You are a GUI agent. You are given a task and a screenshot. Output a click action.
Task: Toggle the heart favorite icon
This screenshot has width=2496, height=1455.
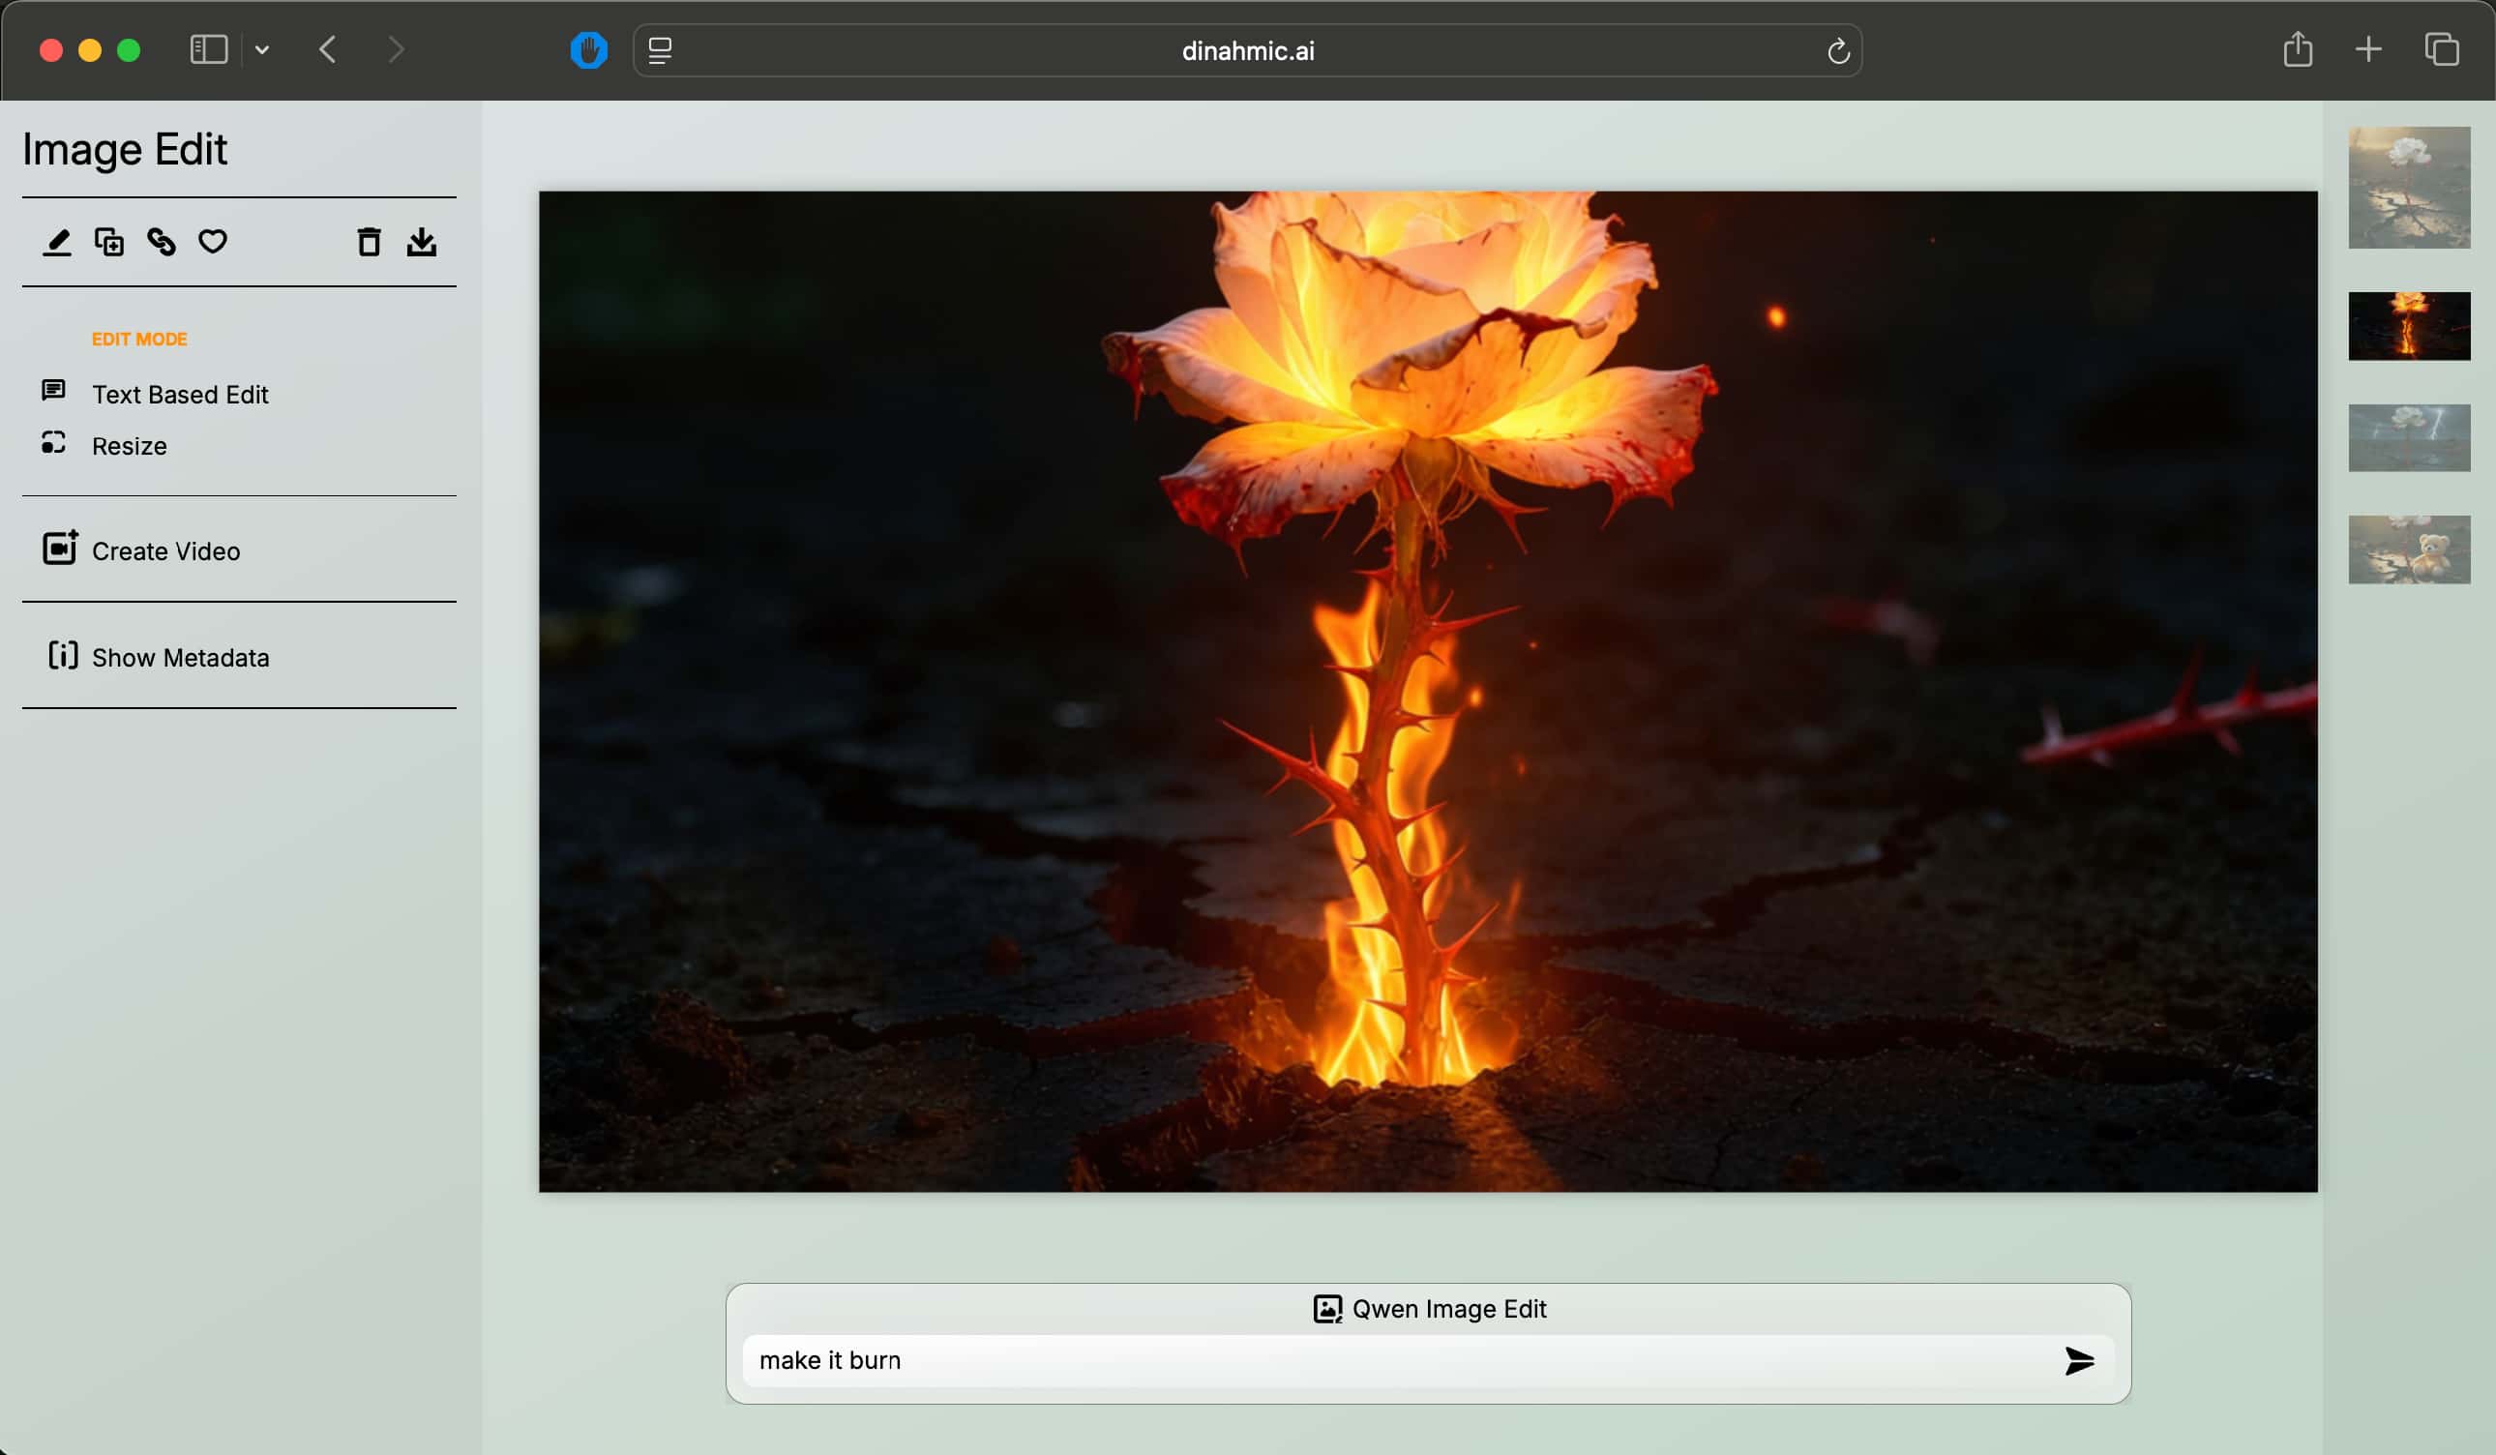213,242
